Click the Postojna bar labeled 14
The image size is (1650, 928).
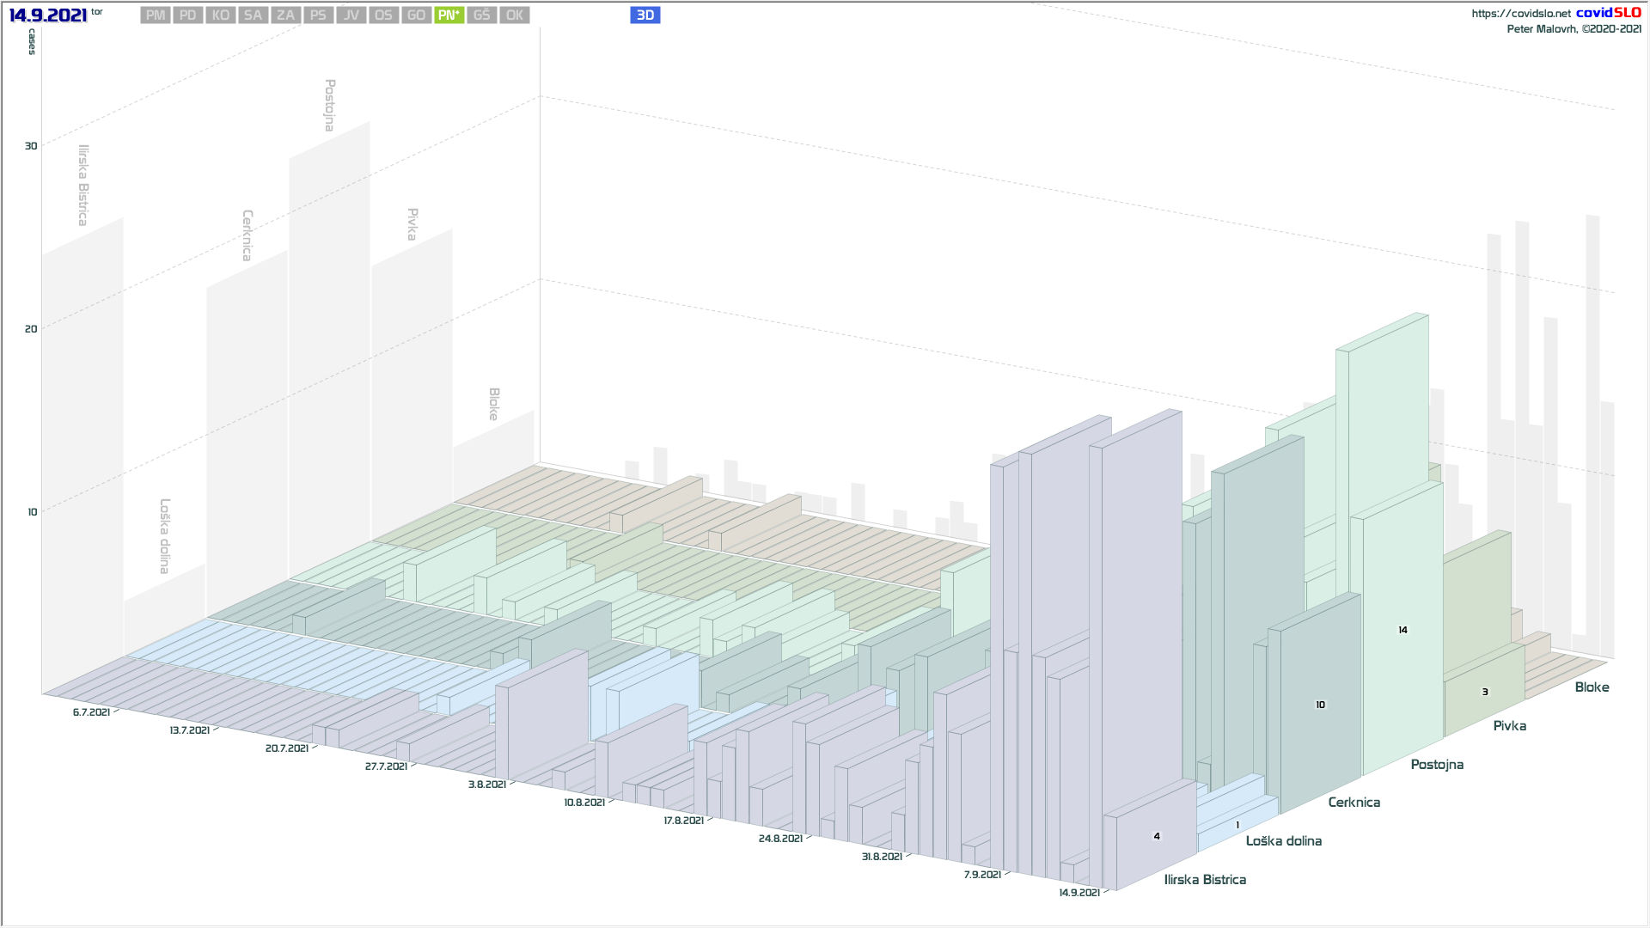(1402, 630)
